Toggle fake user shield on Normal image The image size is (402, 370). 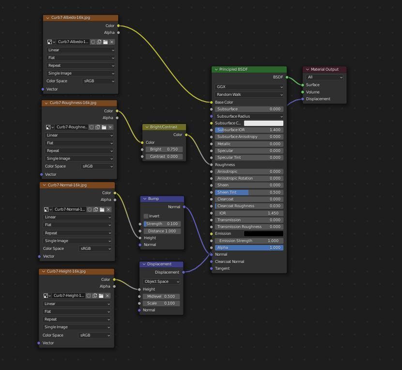click(x=90, y=210)
